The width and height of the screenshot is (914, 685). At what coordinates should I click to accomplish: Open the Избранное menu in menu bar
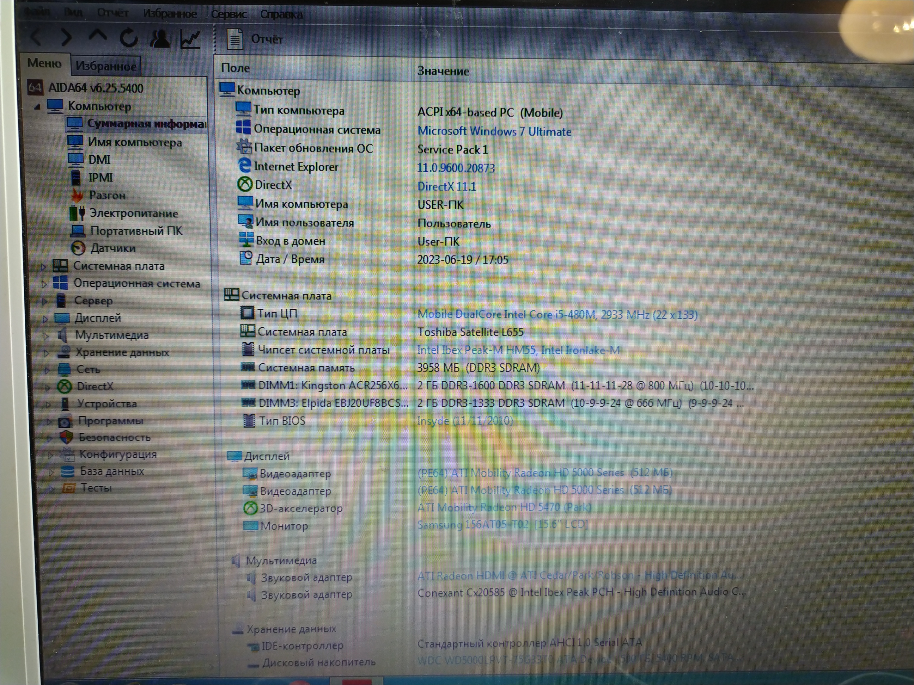(170, 14)
